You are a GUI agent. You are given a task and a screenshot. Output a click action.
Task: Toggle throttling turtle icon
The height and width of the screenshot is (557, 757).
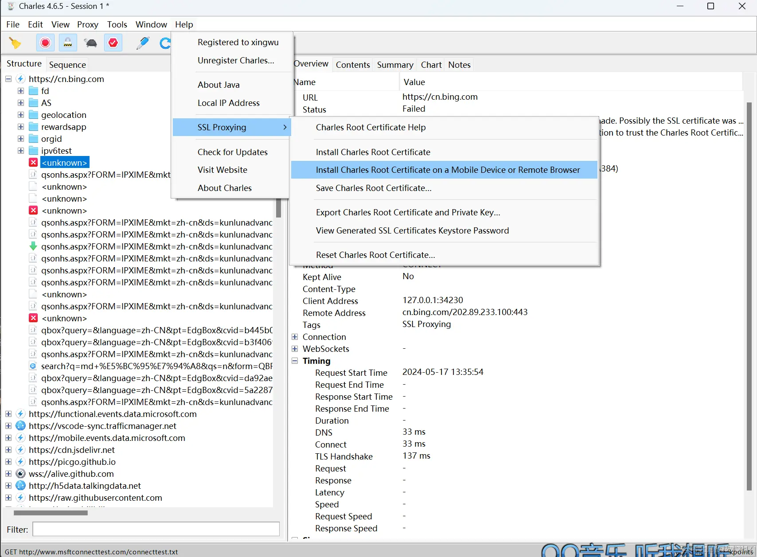coord(91,43)
